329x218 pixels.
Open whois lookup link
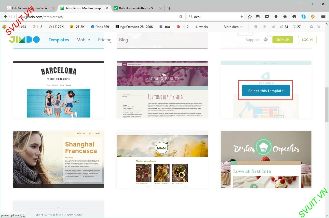201,27
